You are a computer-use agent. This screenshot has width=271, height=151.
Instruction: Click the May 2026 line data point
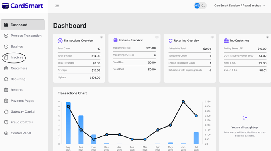pos(170,125)
